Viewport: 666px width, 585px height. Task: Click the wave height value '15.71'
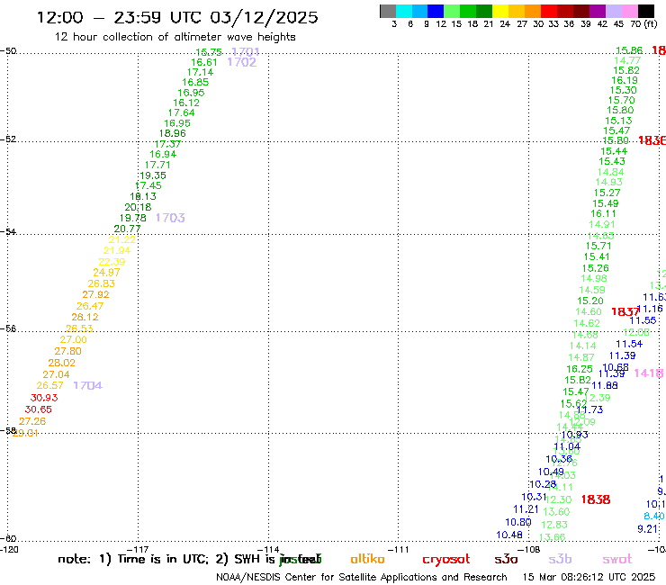pos(598,246)
